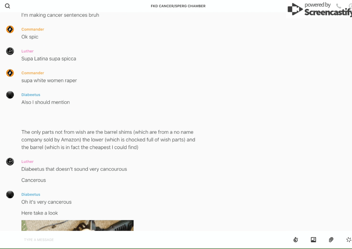Click the Screencastify logo icon
This screenshot has width=352, height=249.
click(295, 9)
